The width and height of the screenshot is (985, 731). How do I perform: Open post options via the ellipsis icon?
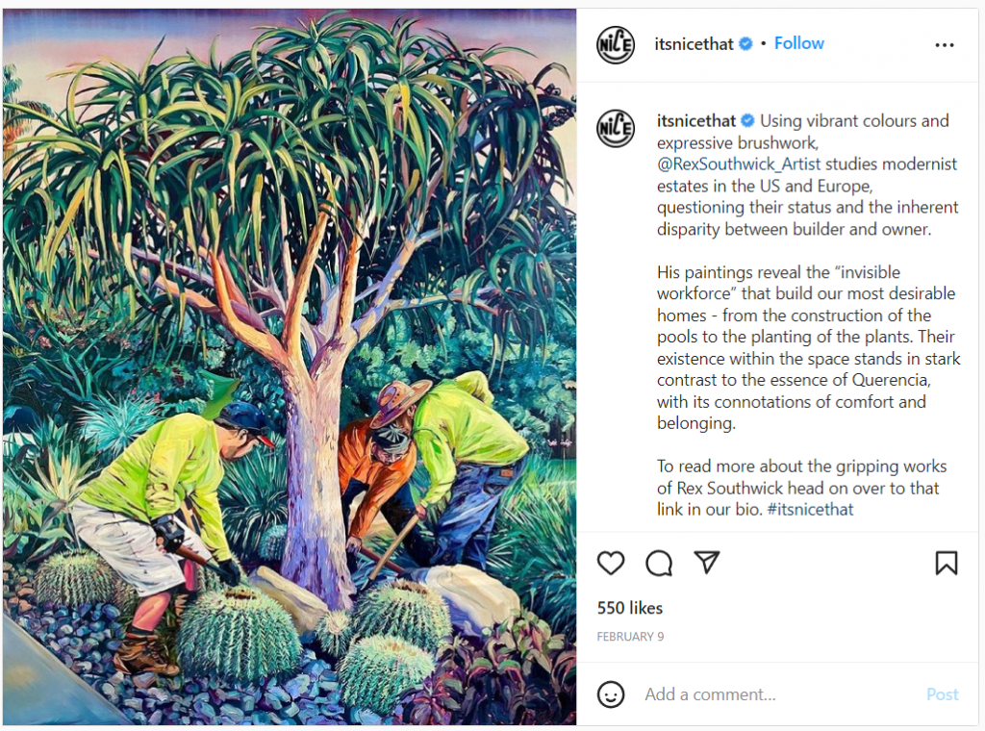coord(945,44)
